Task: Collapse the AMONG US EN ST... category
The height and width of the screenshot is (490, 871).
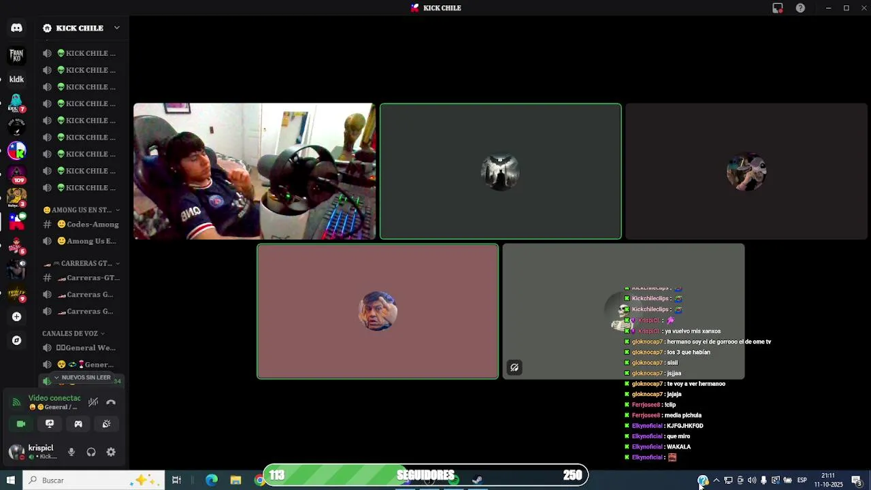Action: tap(82, 210)
